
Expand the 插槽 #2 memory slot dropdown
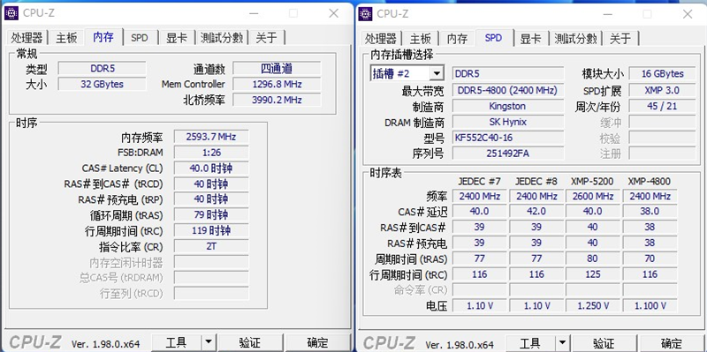436,73
